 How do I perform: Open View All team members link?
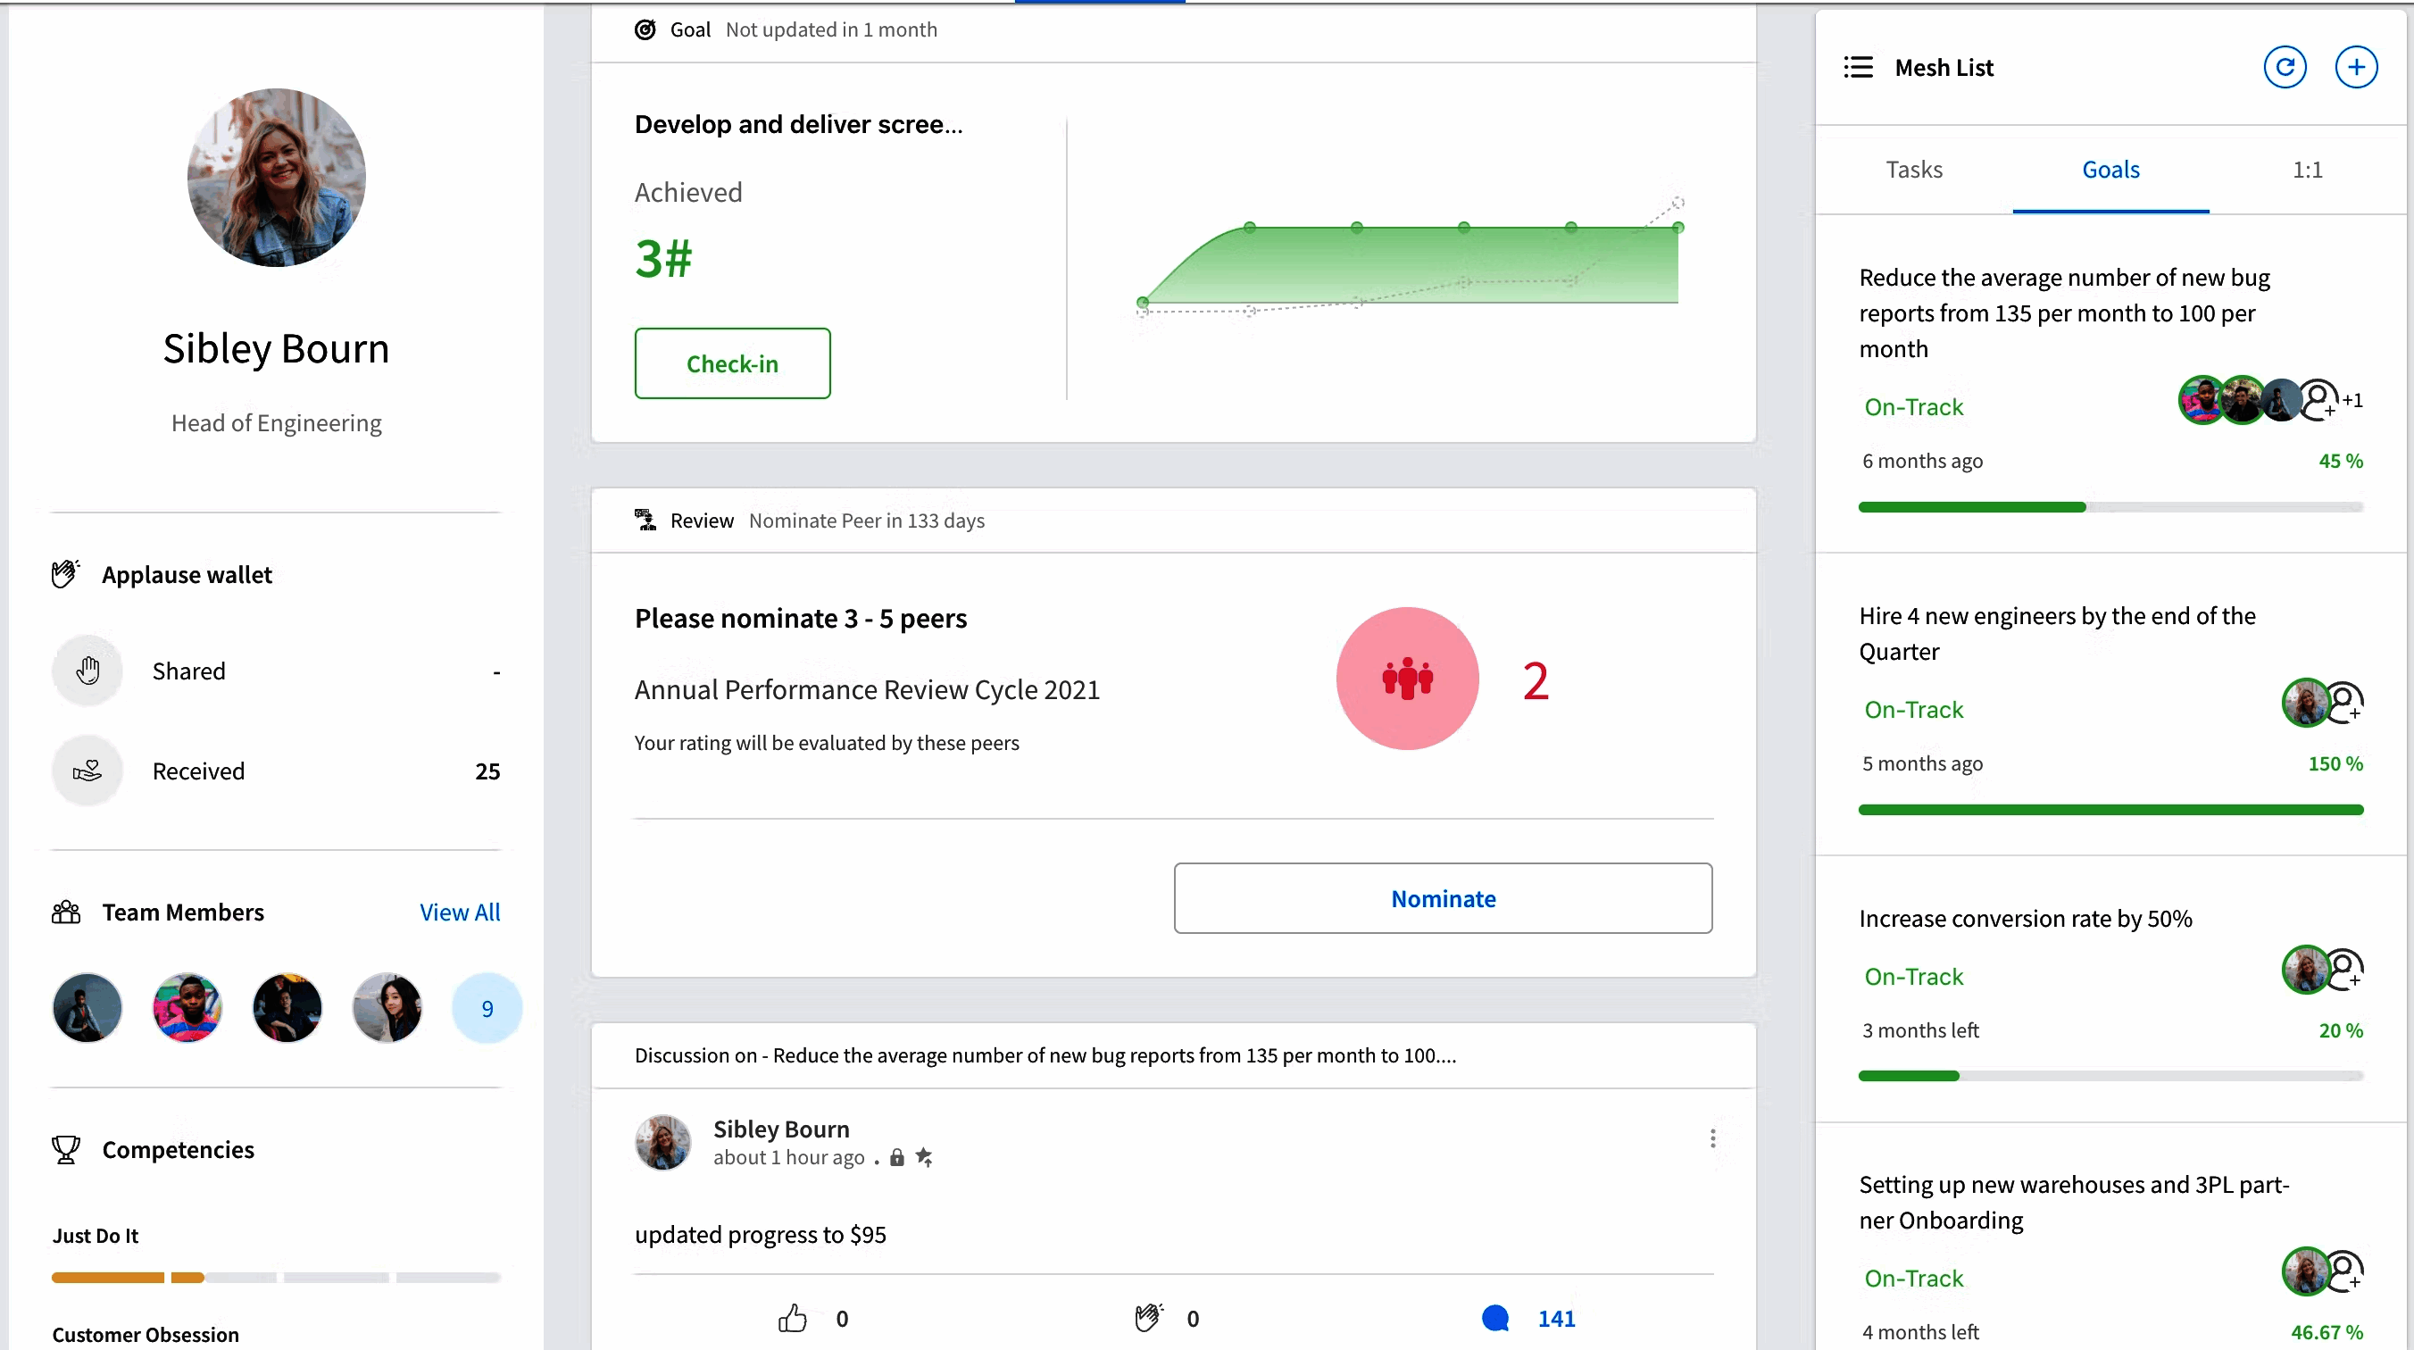(459, 912)
